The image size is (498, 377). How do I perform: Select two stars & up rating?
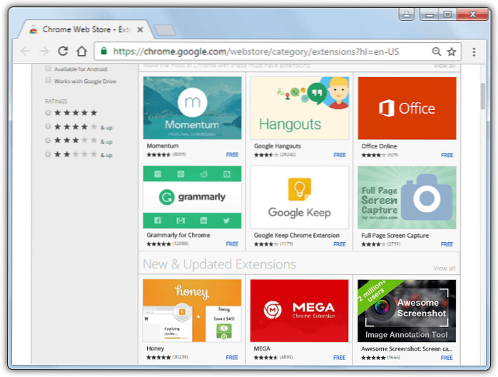click(48, 154)
